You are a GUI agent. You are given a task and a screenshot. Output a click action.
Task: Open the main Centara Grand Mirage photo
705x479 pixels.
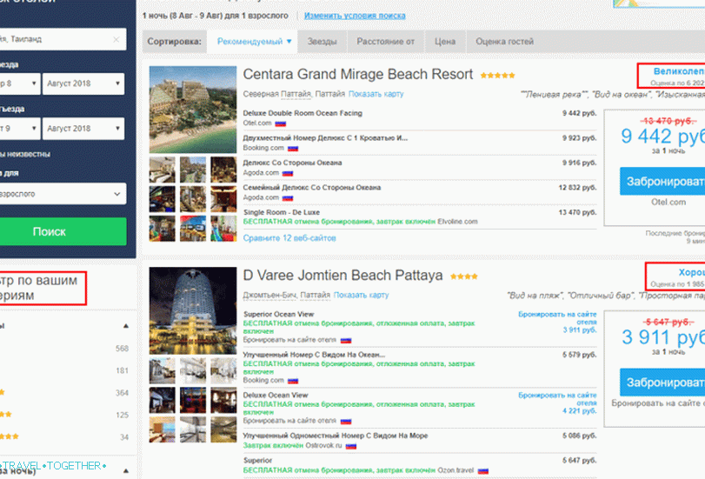click(193, 110)
